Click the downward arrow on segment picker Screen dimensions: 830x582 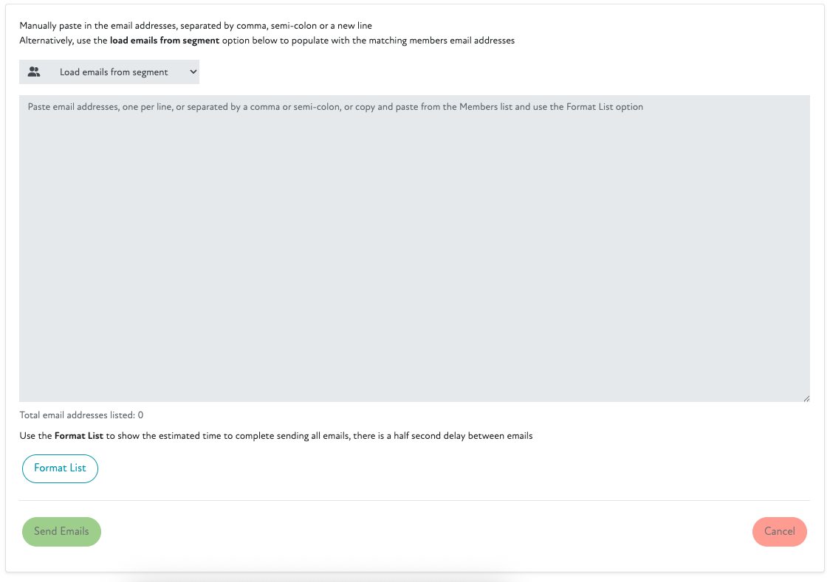tap(191, 72)
